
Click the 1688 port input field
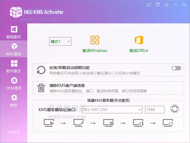click(x=155, y=110)
